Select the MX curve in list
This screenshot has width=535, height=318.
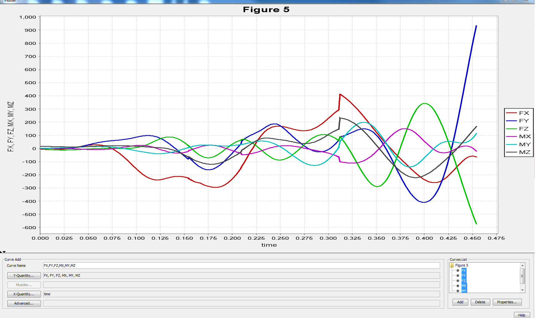pos(464,286)
